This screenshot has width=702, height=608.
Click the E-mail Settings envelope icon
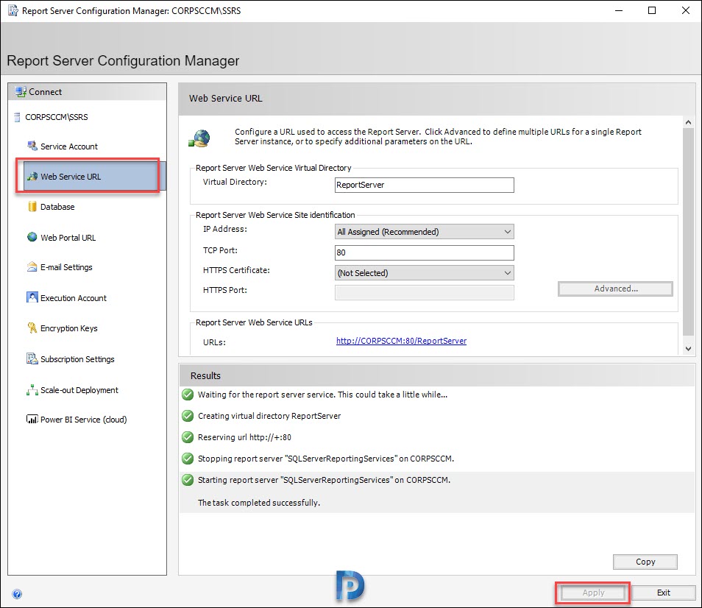pos(32,267)
